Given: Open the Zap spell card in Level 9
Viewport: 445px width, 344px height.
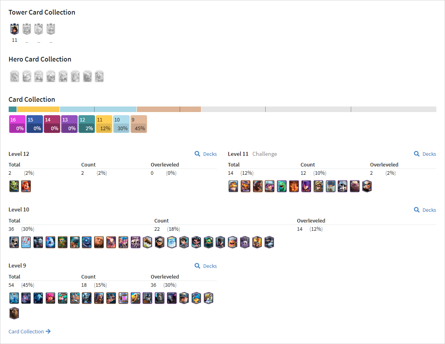Looking at the screenshot, I should pyautogui.click(x=14, y=298).
